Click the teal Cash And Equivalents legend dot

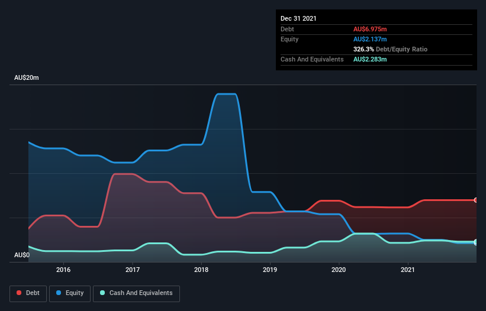(102, 293)
